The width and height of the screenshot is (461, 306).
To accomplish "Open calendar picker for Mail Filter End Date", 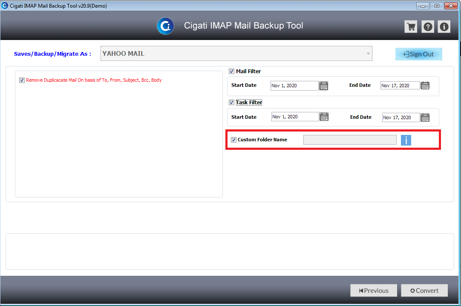I will click(425, 86).
